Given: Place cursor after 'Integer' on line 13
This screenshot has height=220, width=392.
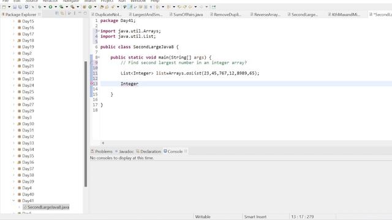Looking at the screenshot, I should click(139, 84).
